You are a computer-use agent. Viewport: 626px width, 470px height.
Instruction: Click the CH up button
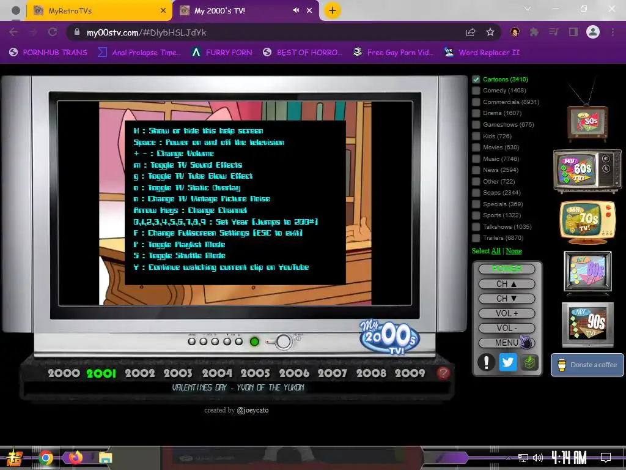[x=507, y=284]
